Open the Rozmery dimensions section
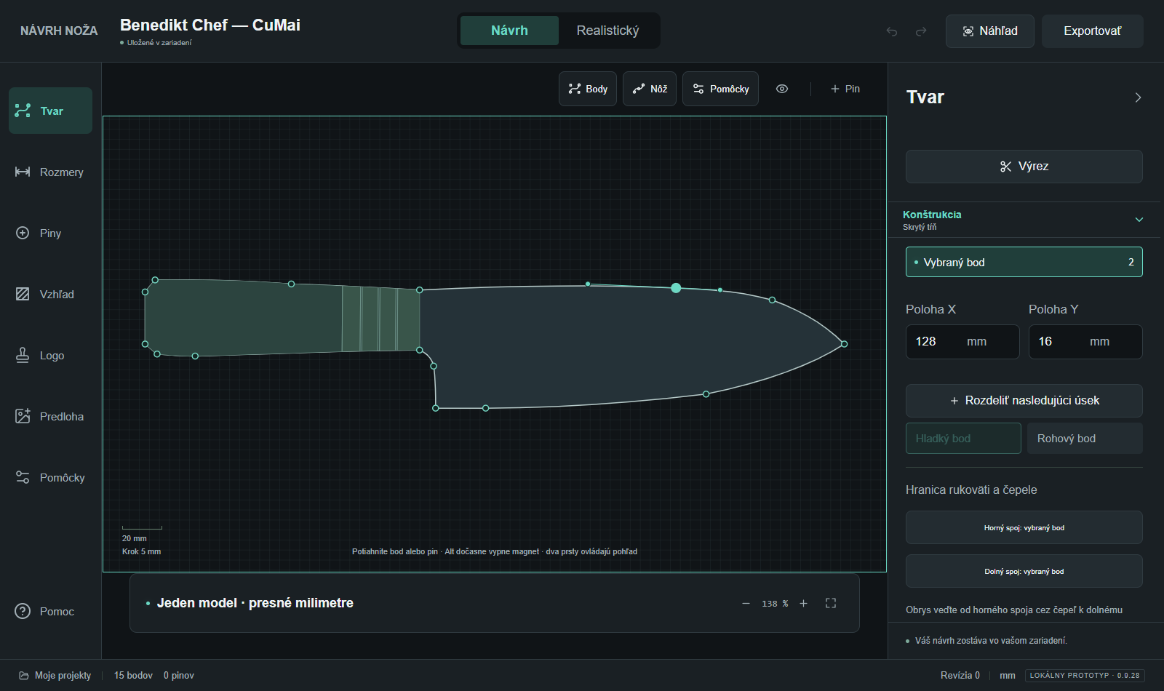Viewport: 1164px width, 691px height. pyautogui.click(x=50, y=172)
